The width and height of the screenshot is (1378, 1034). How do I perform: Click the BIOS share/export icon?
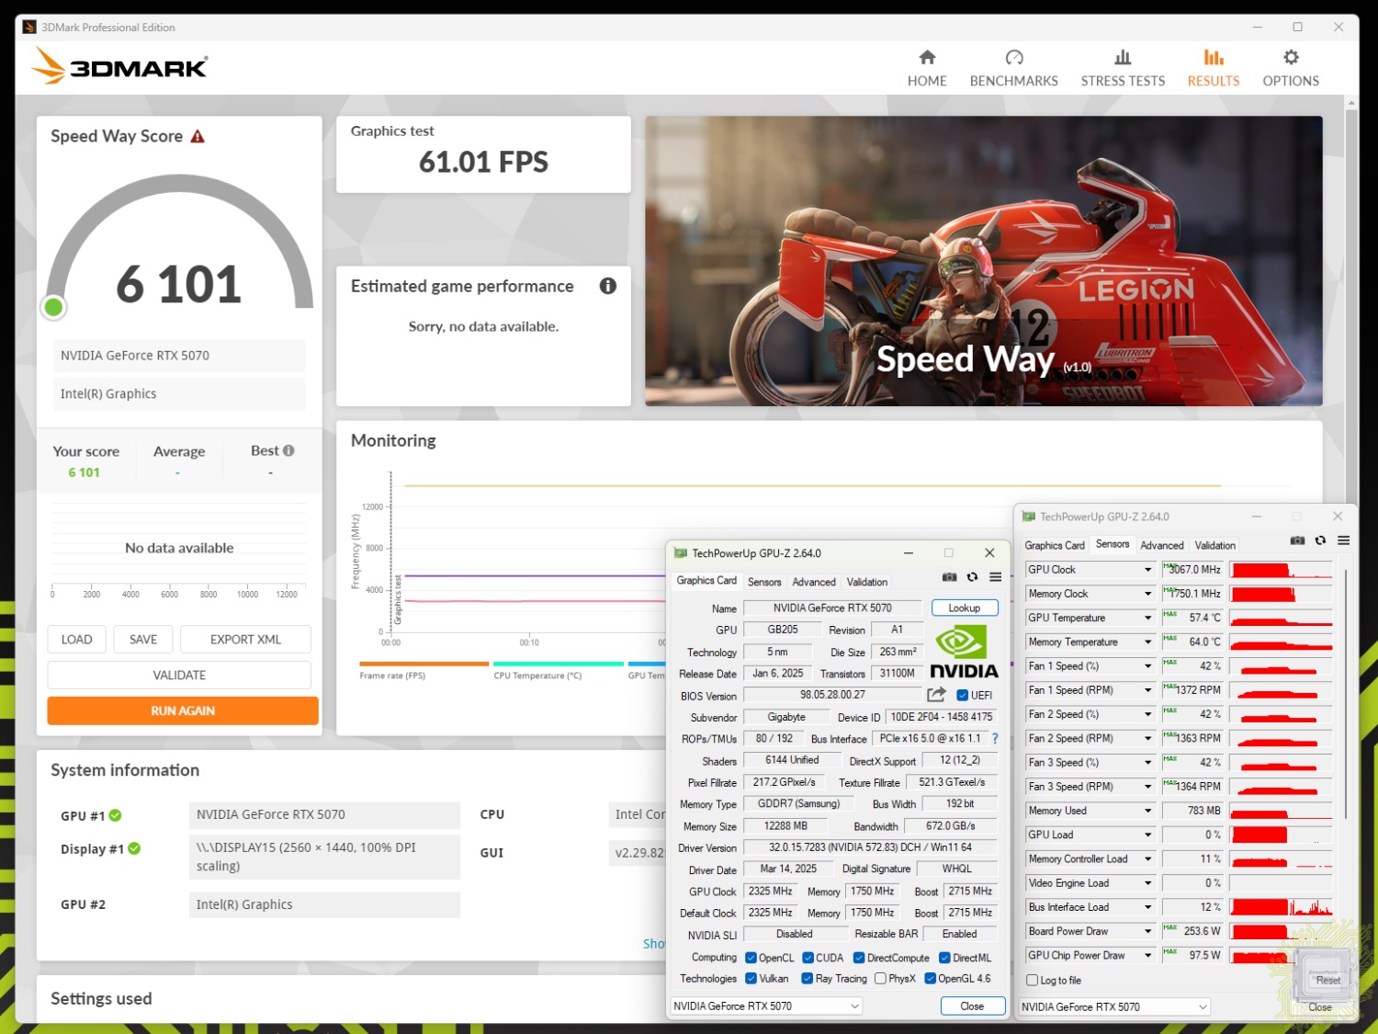tap(936, 695)
